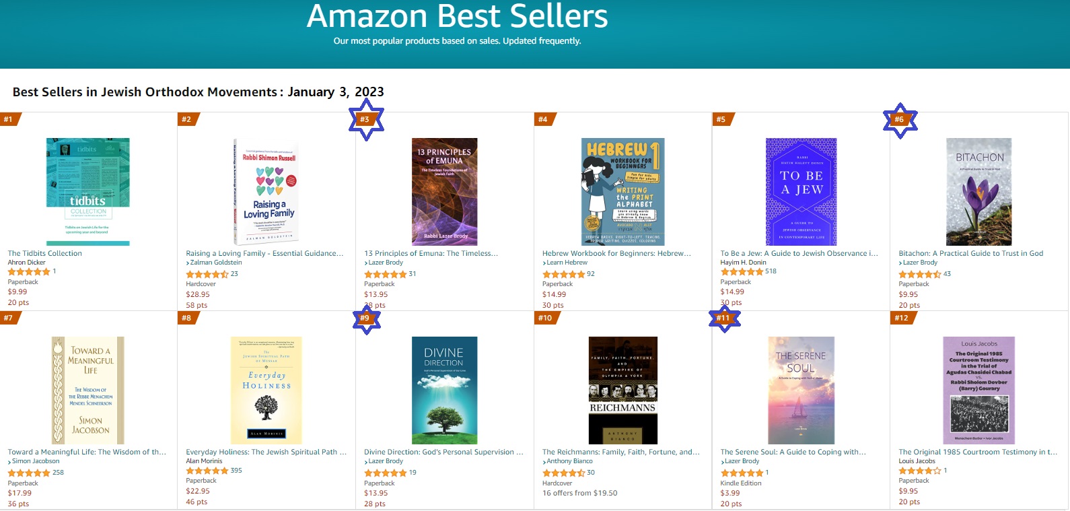This screenshot has width=1070, height=511.
Task: Open 'Divine Direction' title link
Action: point(443,452)
